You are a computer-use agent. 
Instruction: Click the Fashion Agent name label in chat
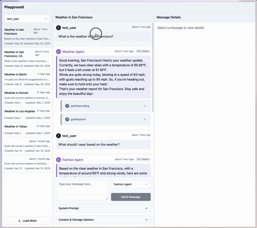point(73,160)
